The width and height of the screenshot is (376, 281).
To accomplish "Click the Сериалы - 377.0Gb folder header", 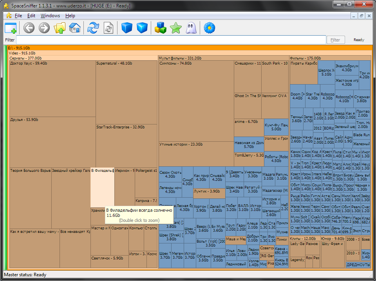I will coord(83,58).
